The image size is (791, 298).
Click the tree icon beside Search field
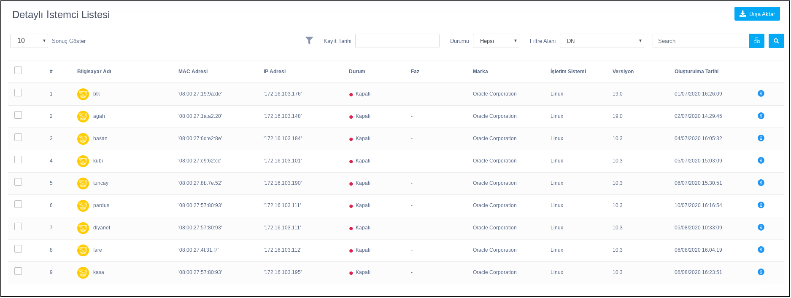click(x=756, y=41)
